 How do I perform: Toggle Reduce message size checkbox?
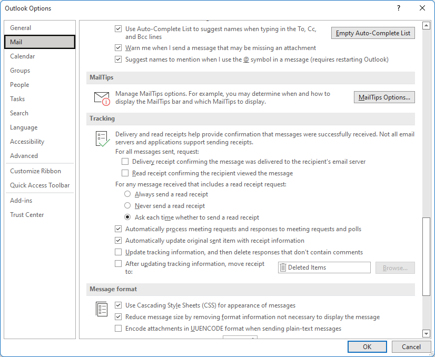point(118,317)
